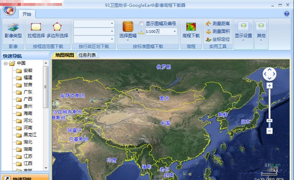
Task: Open the second administrative region dropdown
Action: (x=112, y=31)
